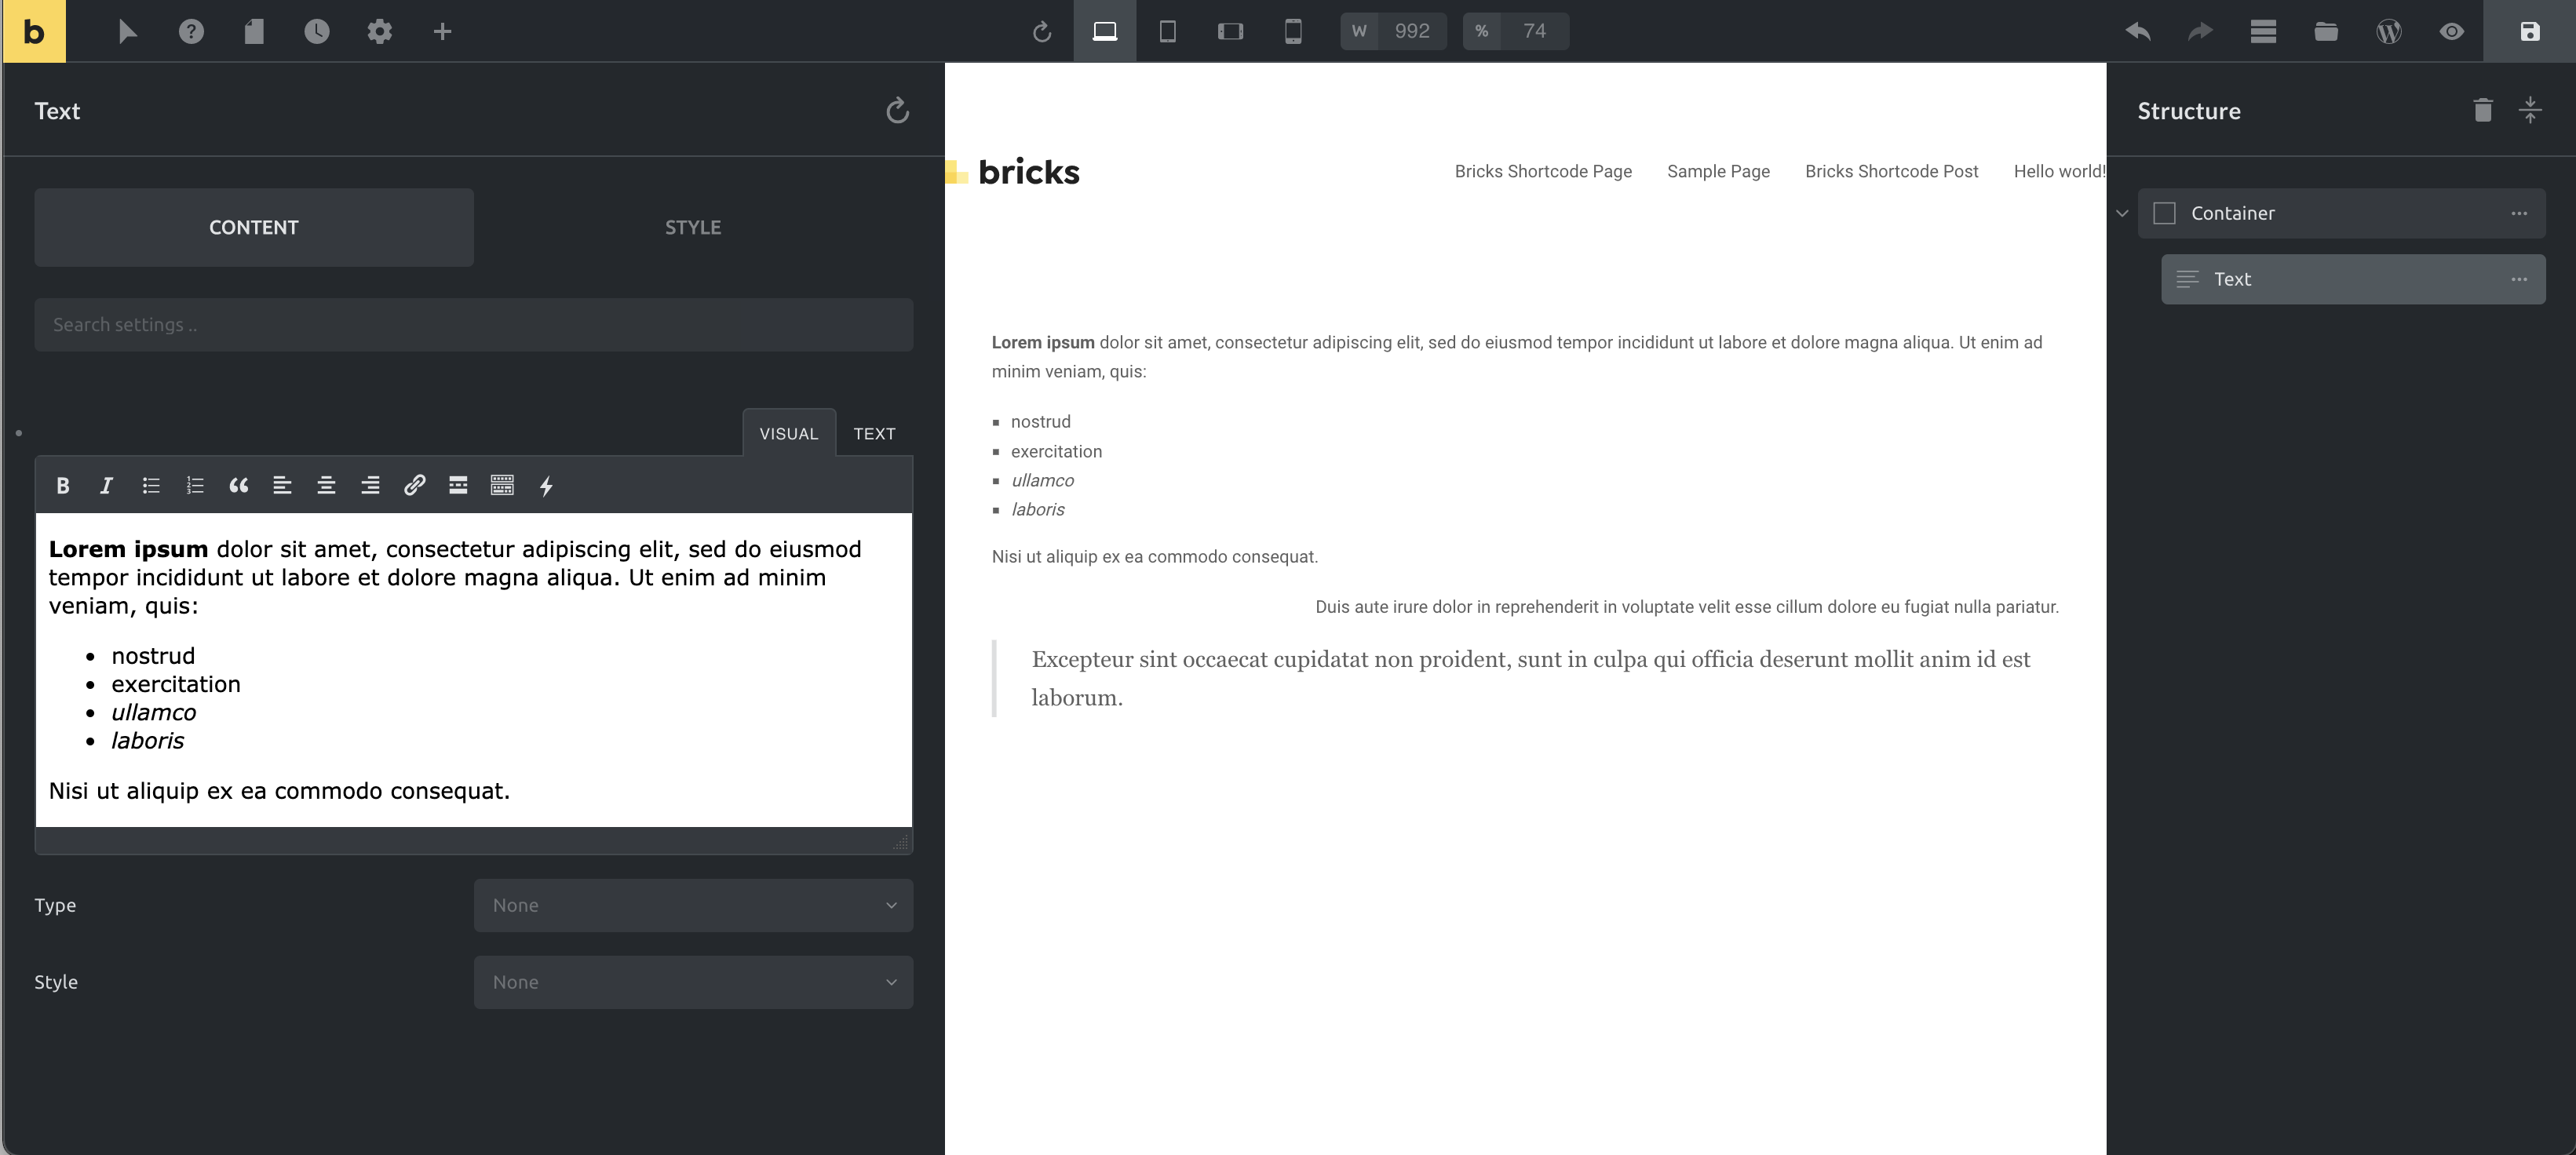2576x1155 pixels.
Task: Click the plus icon to add element
Action: pyautogui.click(x=442, y=31)
